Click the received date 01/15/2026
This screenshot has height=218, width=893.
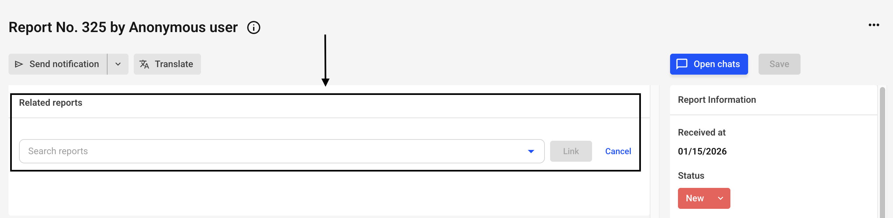[702, 152]
